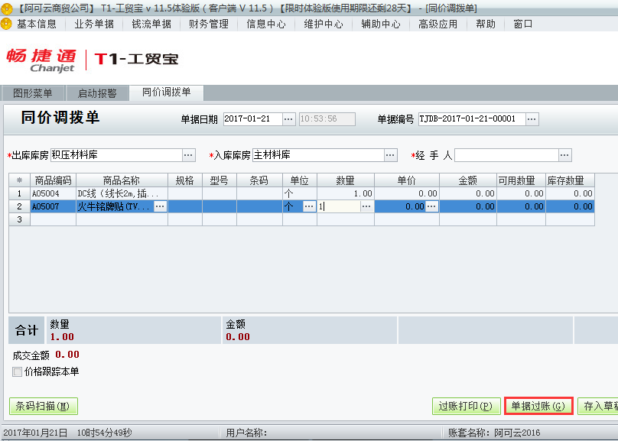This screenshot has width=618, height=441.
Task: Click cell A05004 in row 1
Action: [x=54, y=193]
